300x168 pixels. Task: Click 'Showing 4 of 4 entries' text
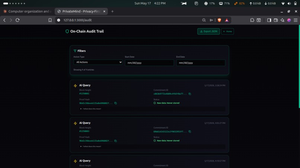tap(84, 70)
